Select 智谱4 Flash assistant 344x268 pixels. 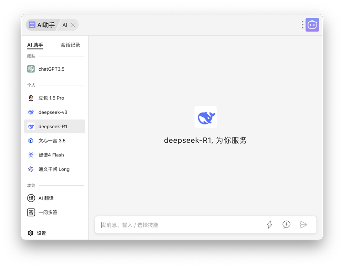point(55,155)
